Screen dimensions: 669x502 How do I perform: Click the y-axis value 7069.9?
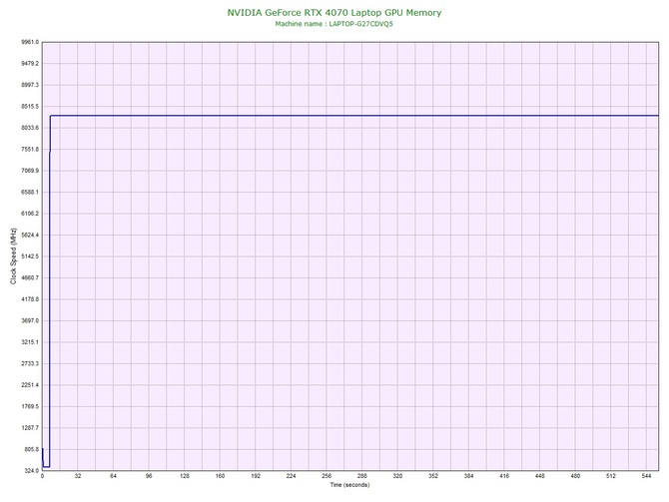[x=30, y=171]
